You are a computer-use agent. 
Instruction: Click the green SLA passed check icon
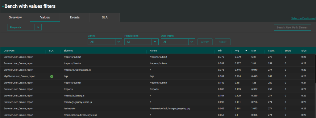pos(52,77)
